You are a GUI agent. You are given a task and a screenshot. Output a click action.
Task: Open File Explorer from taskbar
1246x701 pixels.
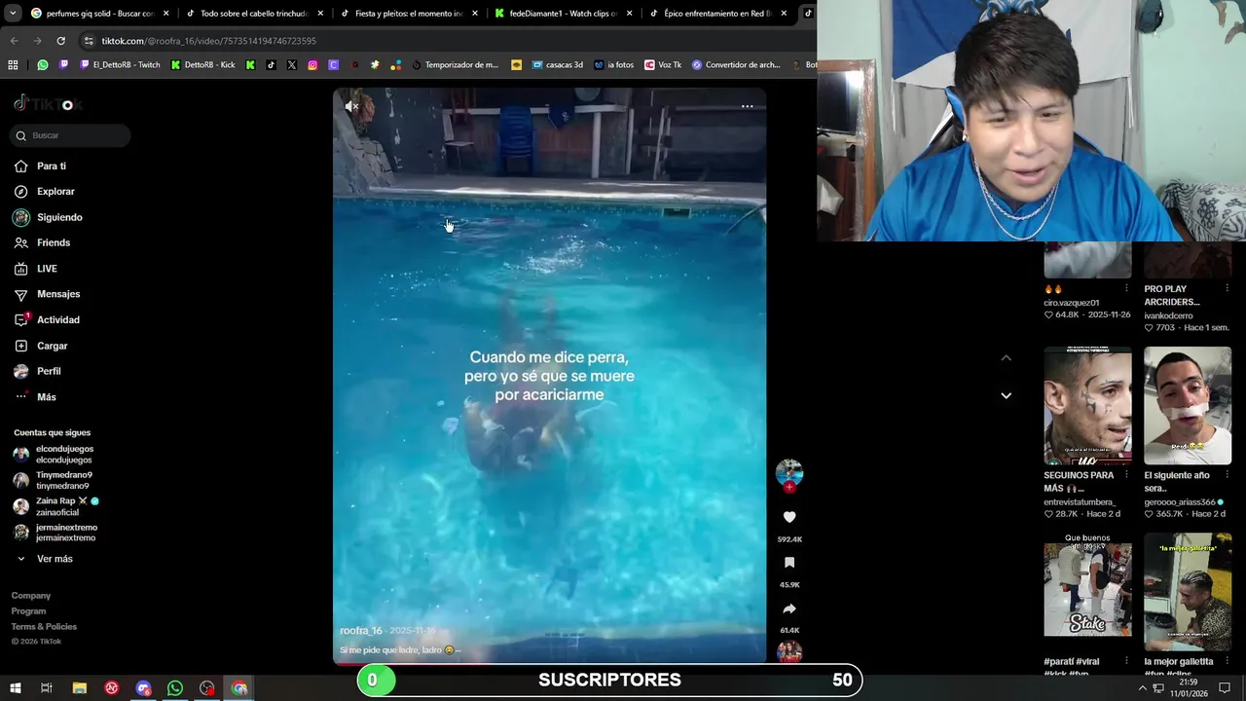pos(79,688)
